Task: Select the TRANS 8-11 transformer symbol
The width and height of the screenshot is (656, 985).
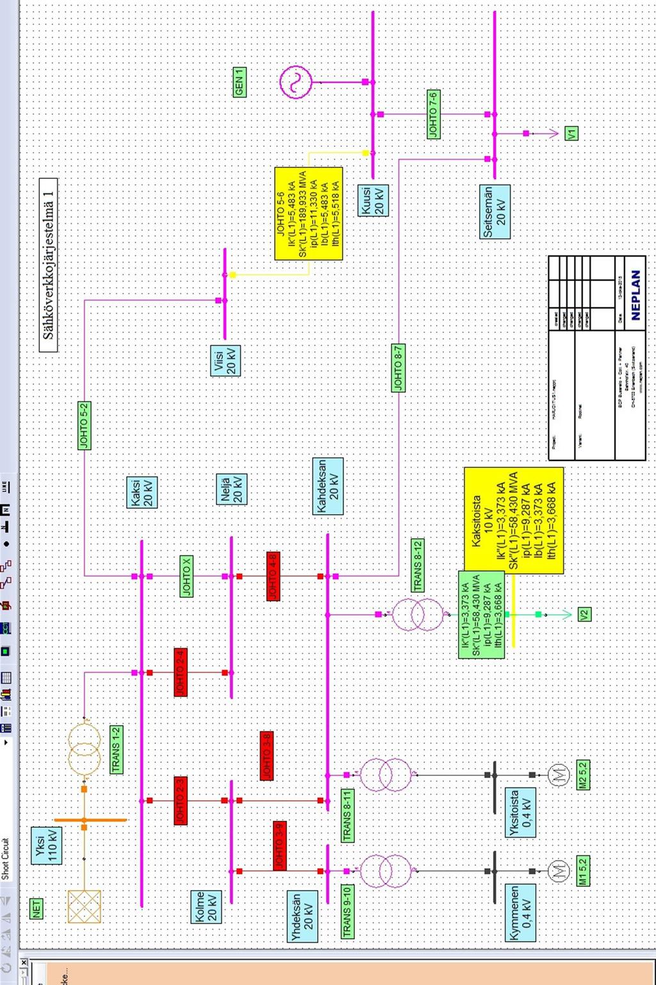Action: tap(386, 775)
